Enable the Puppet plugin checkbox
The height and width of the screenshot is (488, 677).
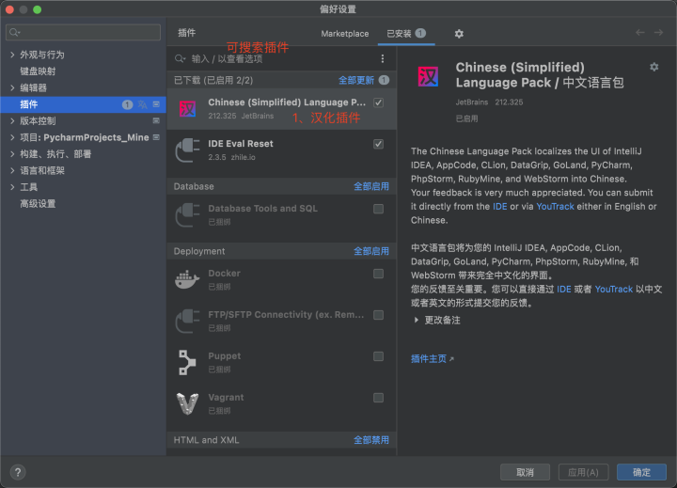pos(378,356)
